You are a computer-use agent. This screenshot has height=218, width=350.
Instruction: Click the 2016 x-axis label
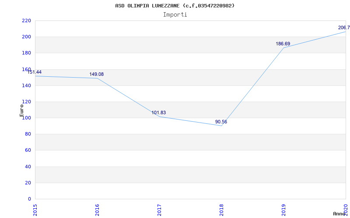click(97, 210)
